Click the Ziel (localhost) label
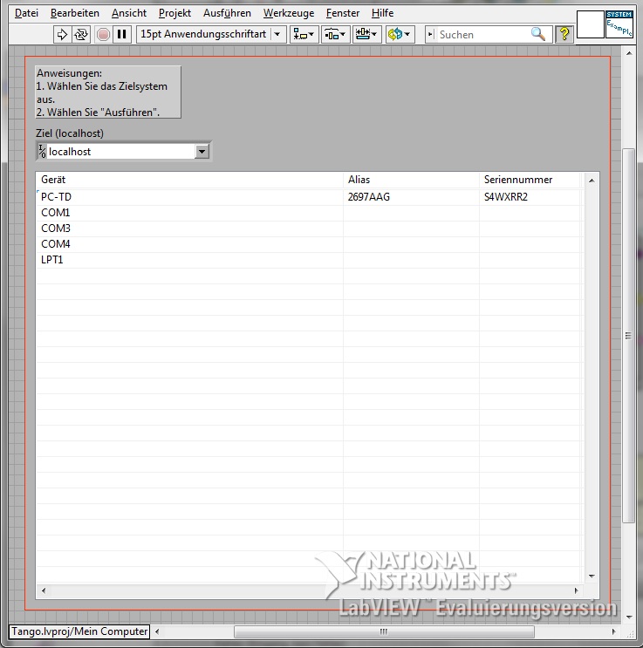This screenshot has height=648, width=643. 70,133
